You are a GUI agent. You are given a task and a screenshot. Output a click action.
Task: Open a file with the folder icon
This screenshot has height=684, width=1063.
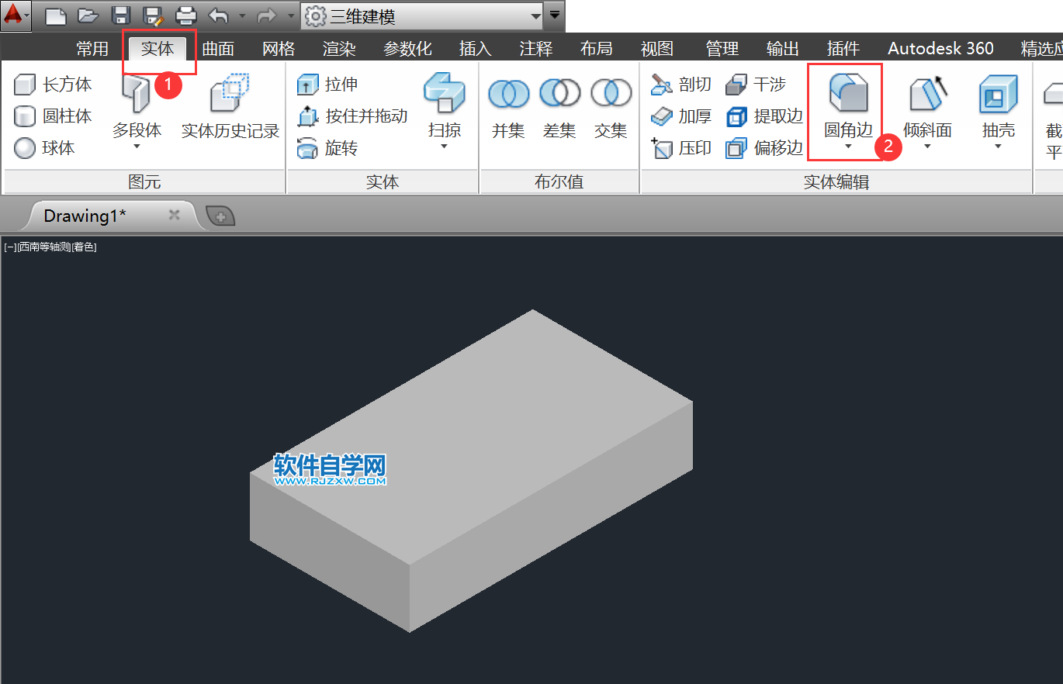[88, 15]
